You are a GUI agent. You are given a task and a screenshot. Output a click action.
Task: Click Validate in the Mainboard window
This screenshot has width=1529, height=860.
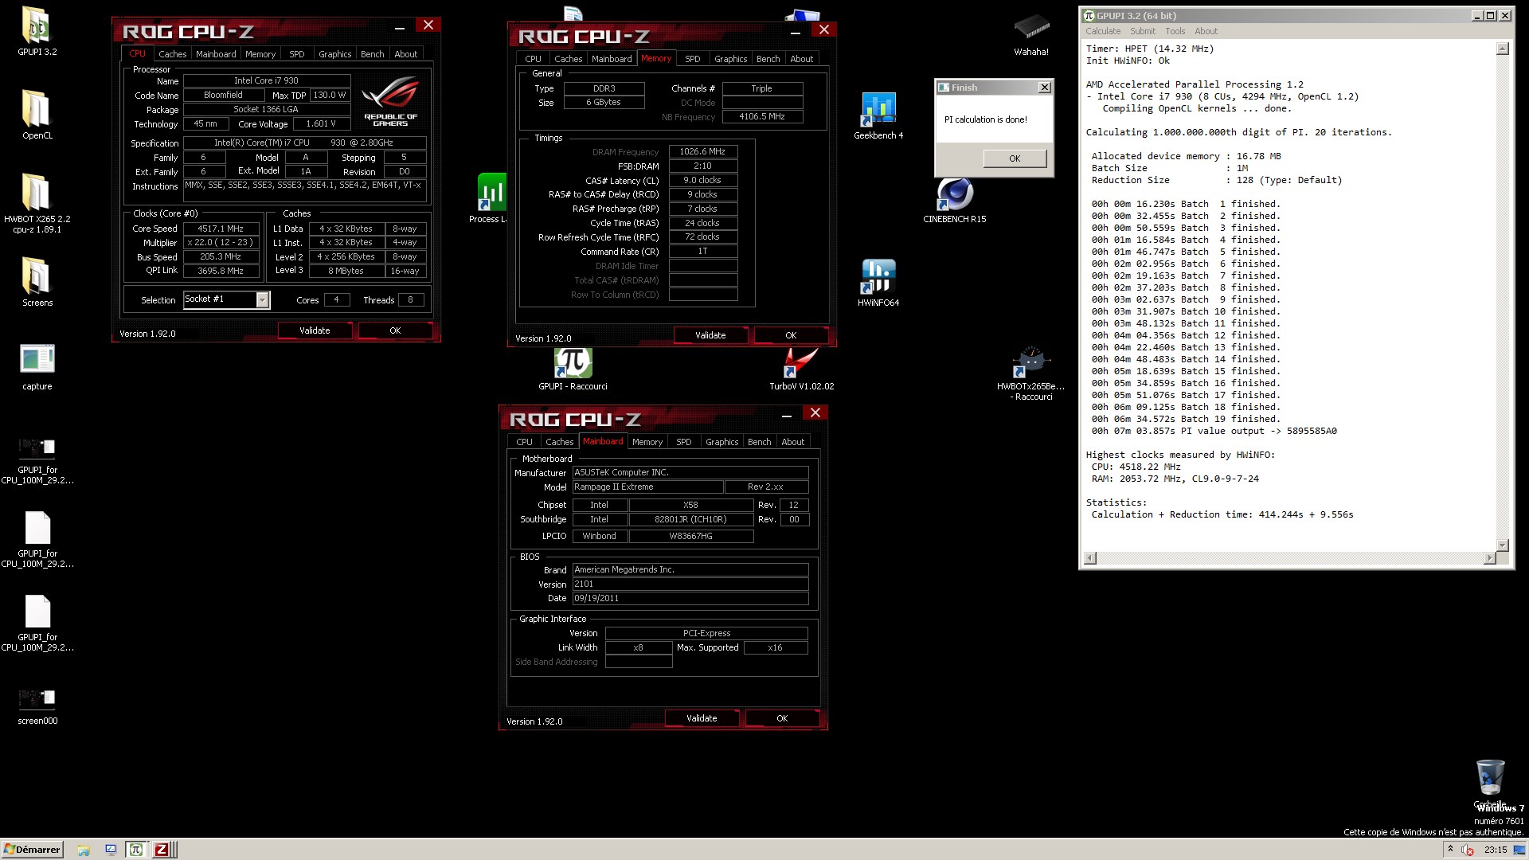click(x=702, y=718)
